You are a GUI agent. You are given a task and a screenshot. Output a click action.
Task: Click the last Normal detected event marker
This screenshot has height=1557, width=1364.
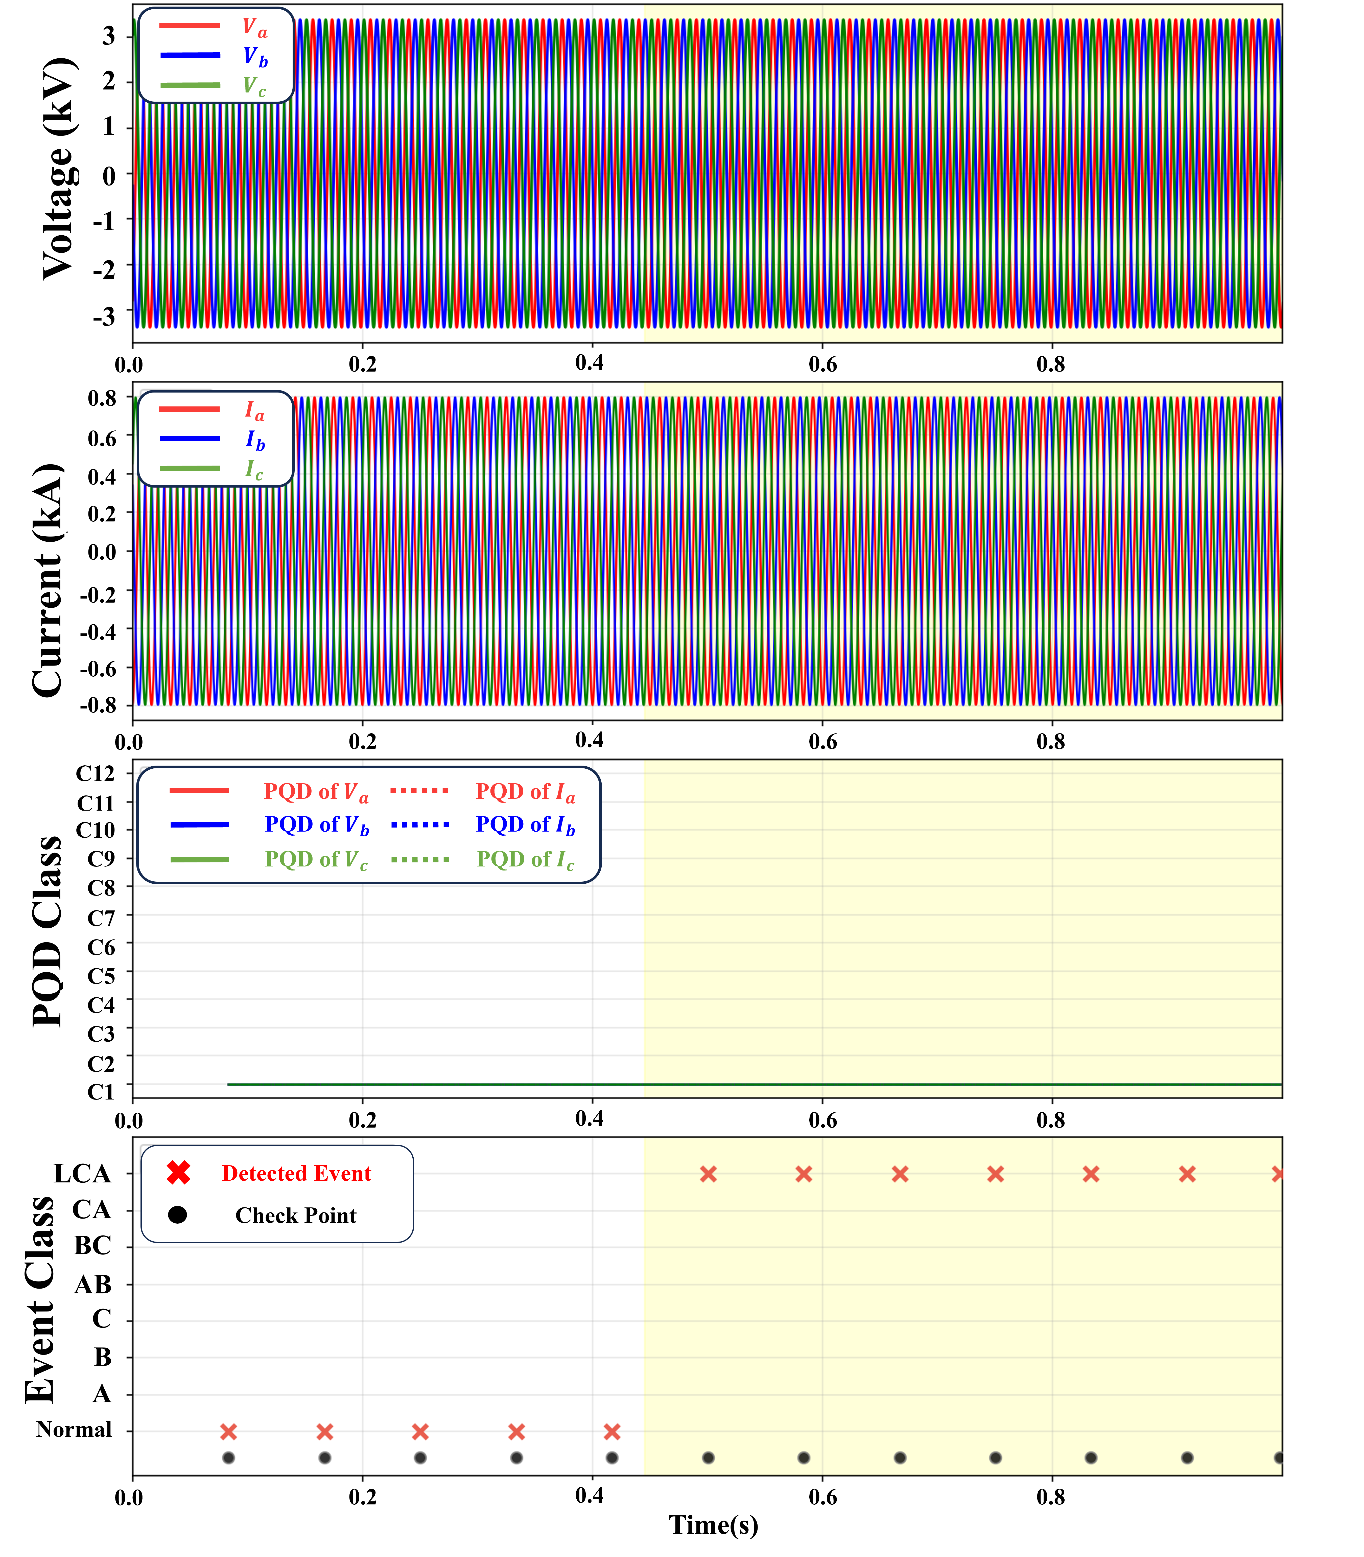612,1432
